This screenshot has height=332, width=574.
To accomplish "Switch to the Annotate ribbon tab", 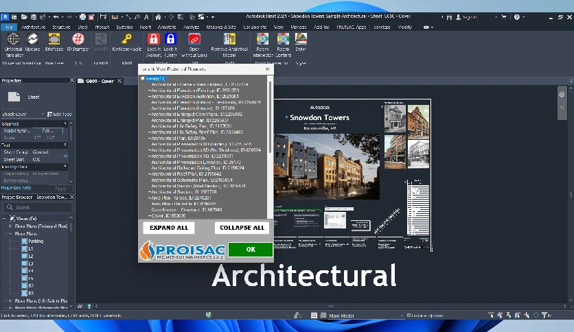I will (x=167, y=27).
